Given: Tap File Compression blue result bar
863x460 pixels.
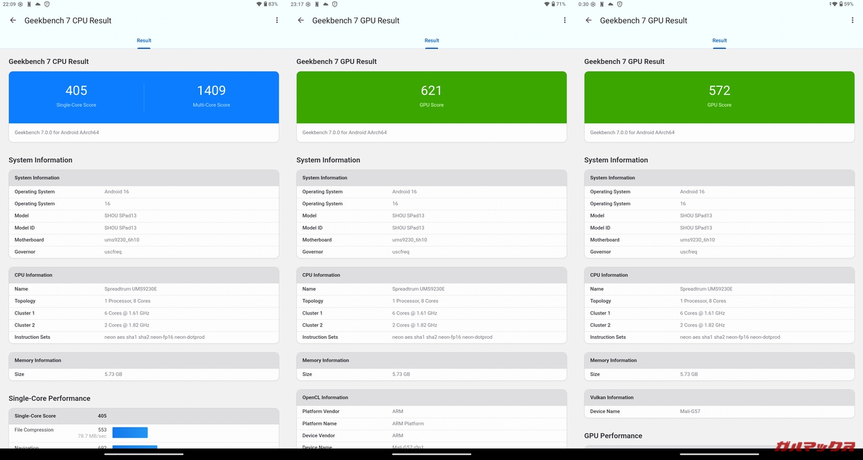Looking at the screenshot, I should point(130,432).
